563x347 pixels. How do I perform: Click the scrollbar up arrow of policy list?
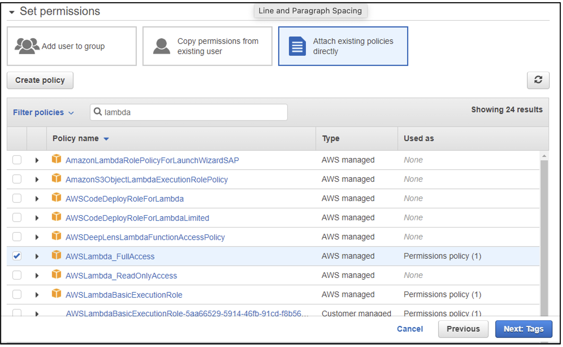pos(544,156)
